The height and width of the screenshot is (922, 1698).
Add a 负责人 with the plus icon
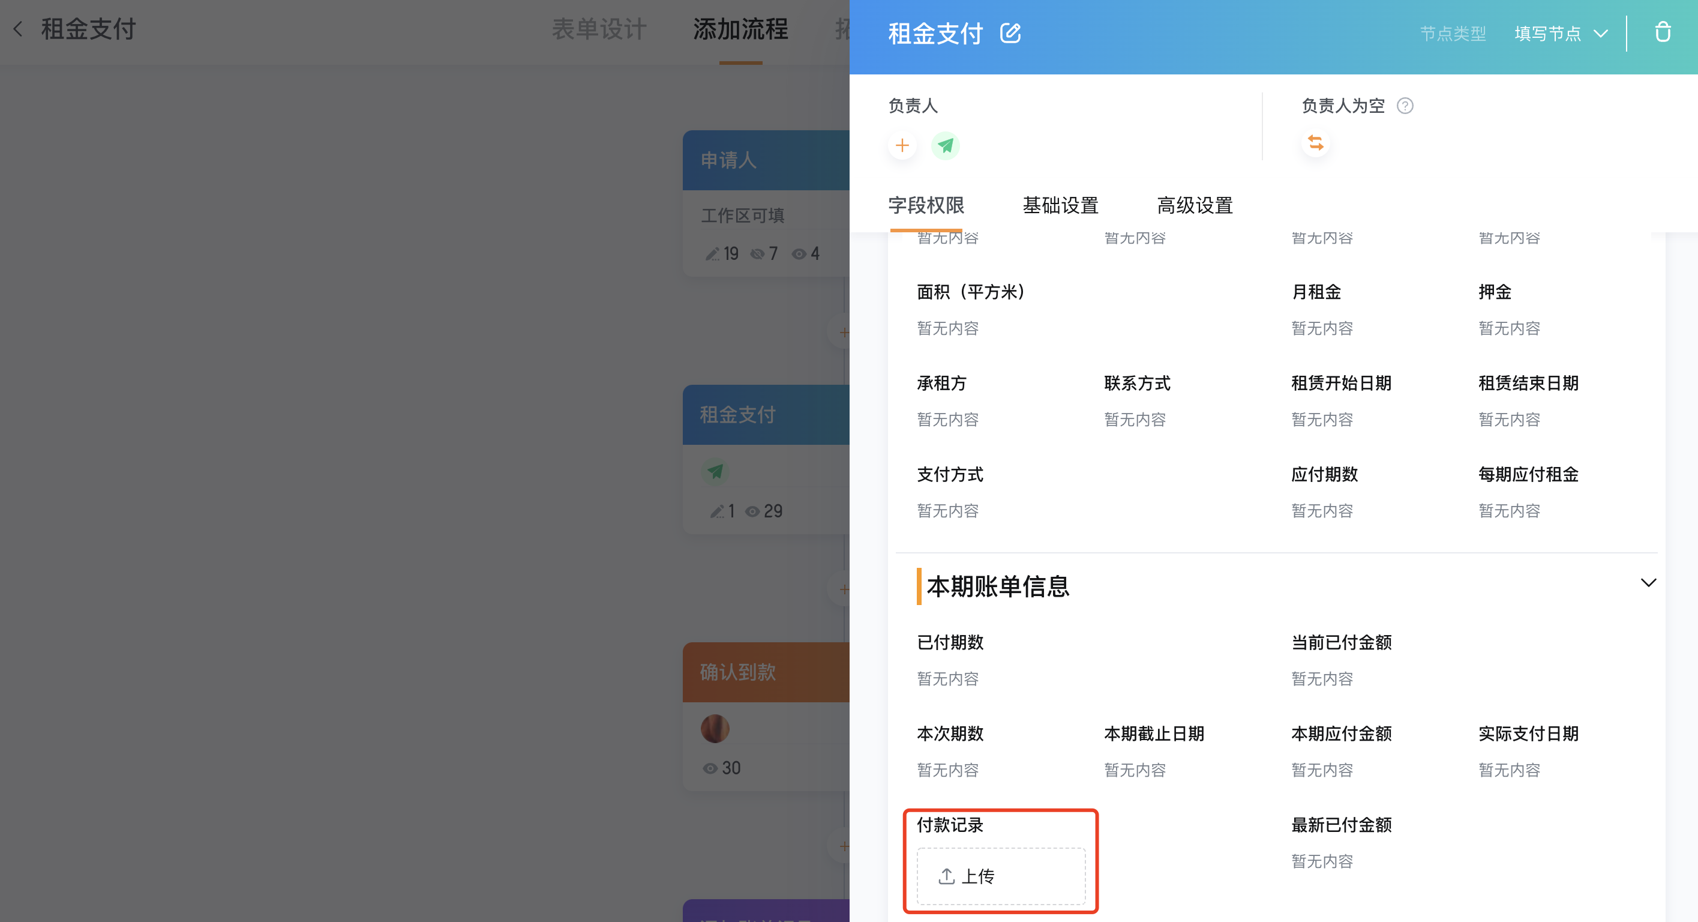click(x=902, y=145)
